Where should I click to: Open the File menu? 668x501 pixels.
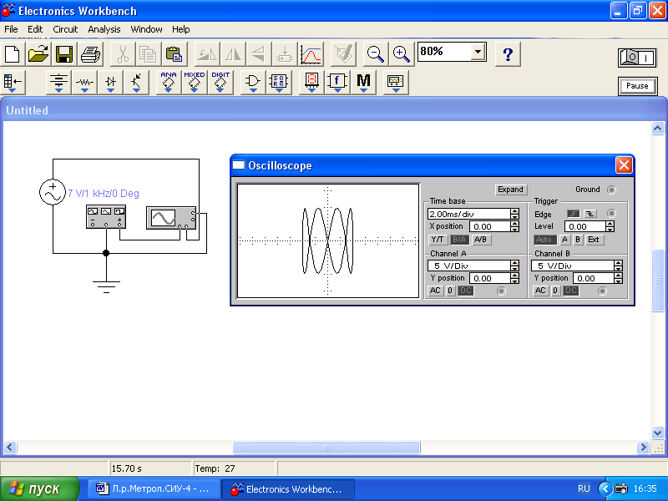tap(11, 29)
